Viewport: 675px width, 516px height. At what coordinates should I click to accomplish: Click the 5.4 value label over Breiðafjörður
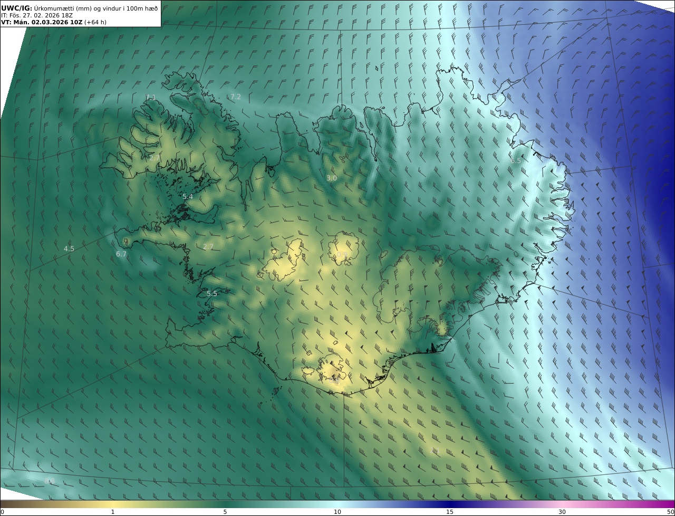(188, 196)
